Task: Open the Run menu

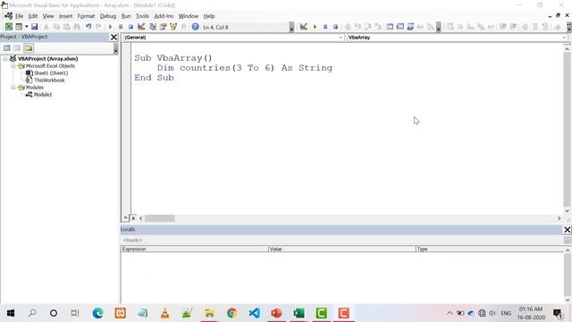Action: point(126,16)
